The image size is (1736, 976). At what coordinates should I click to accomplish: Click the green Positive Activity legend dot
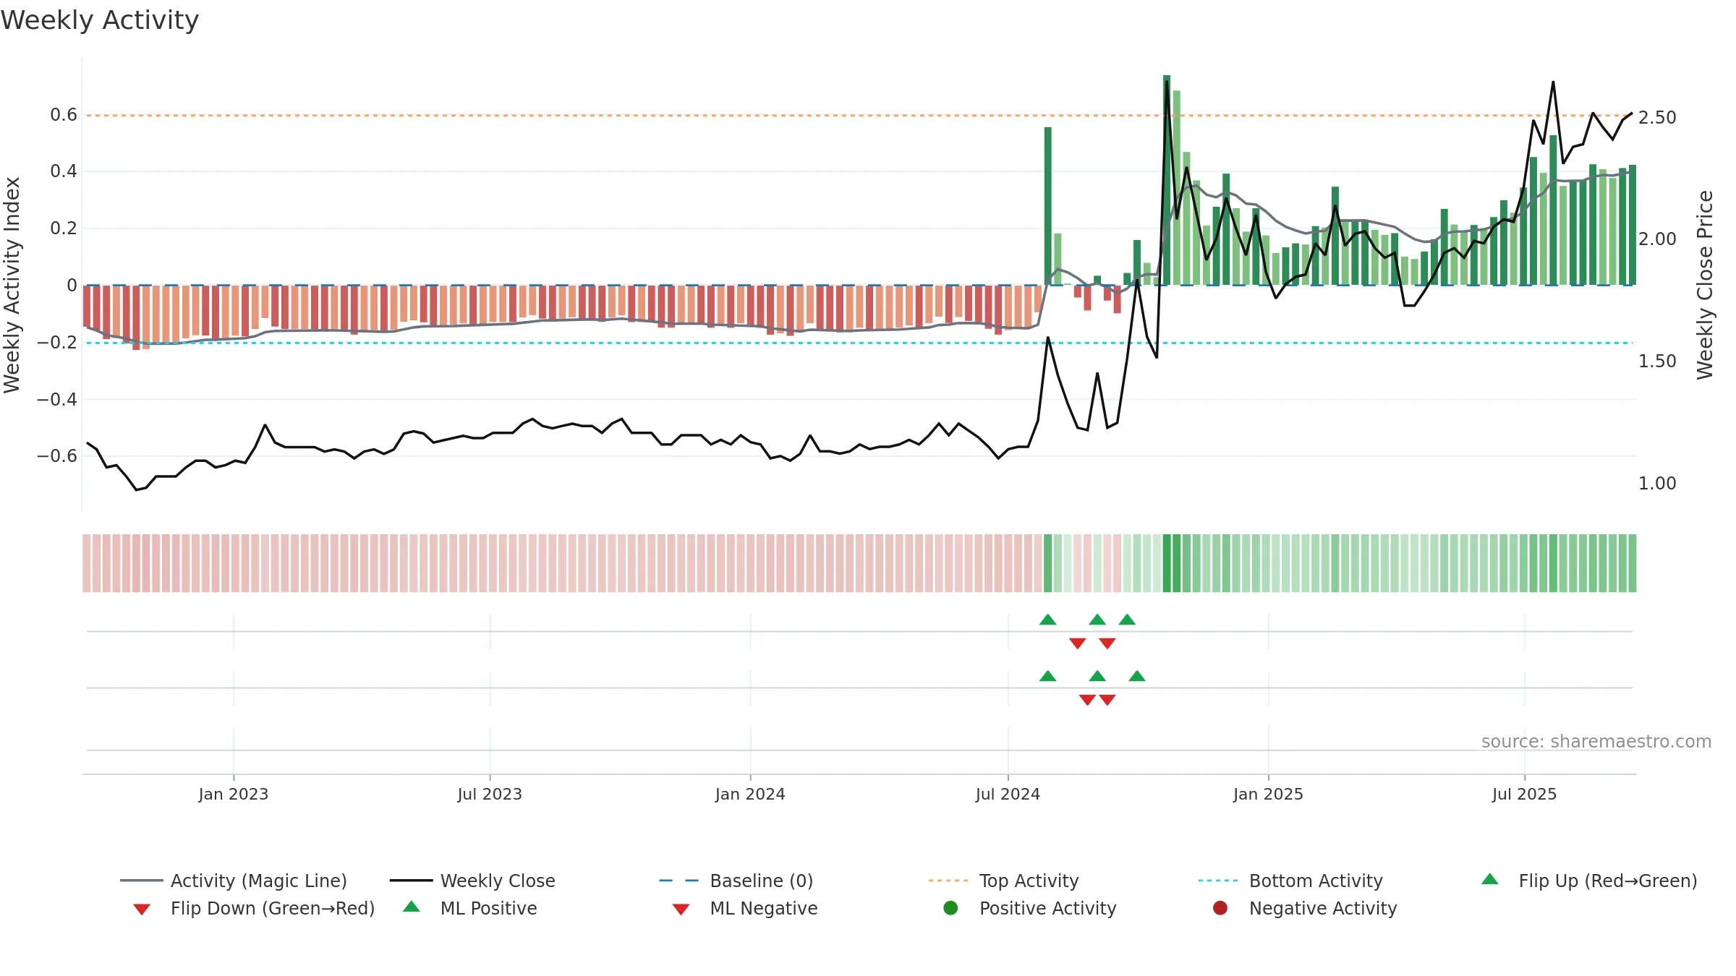951,907
